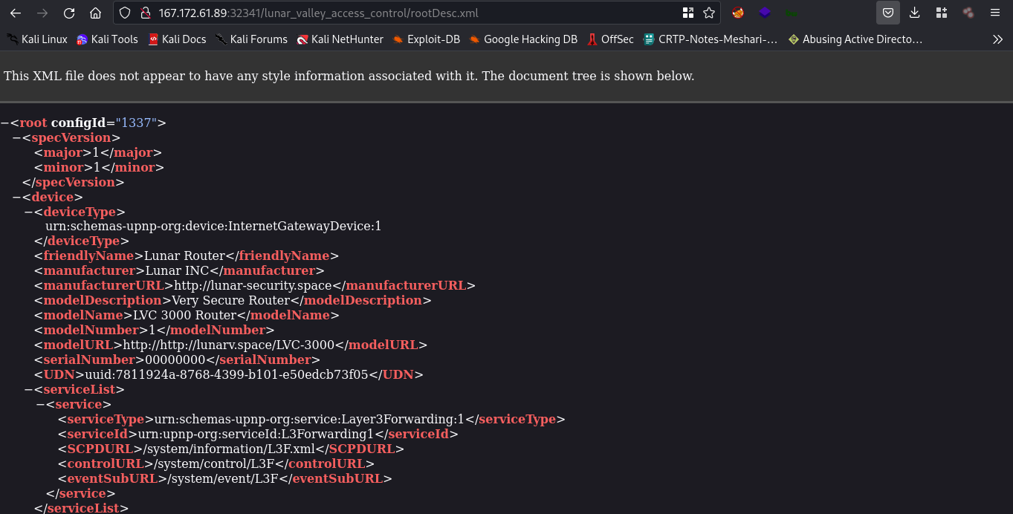Bookmark this page with the star
This screenshot has height=514, width=1013.
point(709,13)
